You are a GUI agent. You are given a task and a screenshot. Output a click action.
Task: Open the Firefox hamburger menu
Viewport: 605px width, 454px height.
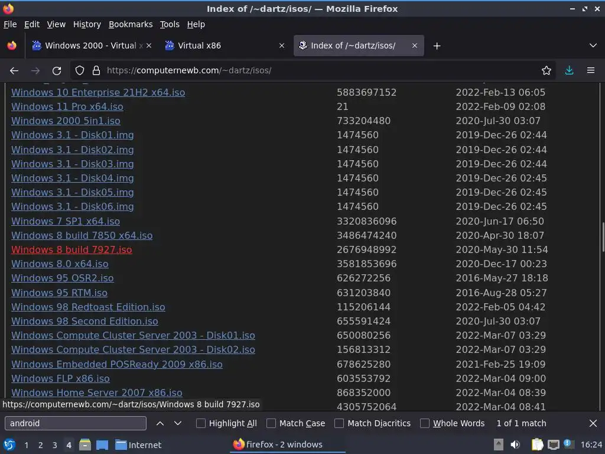(x=590, y=71)
